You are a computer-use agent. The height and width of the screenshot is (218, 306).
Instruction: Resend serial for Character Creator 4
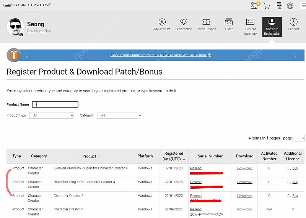[x=196, y=196]
